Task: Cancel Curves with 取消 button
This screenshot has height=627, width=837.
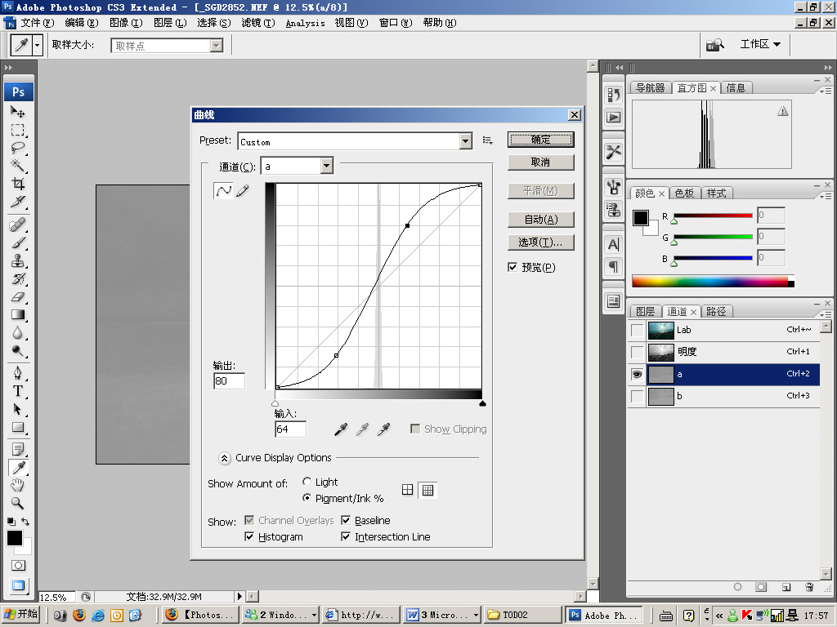Action: [x=541, y=162]
